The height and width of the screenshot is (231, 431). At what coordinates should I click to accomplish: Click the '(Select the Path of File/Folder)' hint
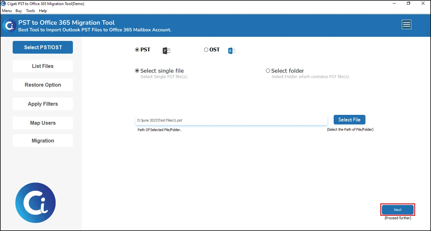click(x=350, y=129)
